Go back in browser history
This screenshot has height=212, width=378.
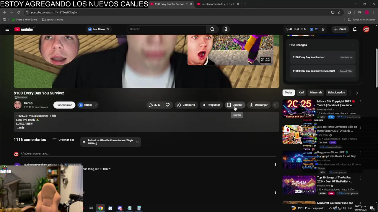(4, 12)
